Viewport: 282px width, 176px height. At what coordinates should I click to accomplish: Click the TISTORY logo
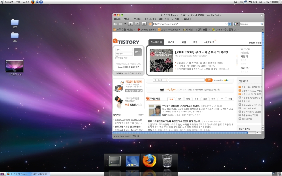tap(126, 42)
